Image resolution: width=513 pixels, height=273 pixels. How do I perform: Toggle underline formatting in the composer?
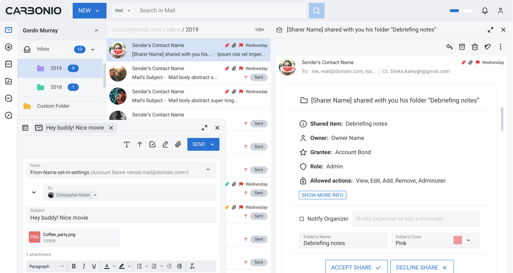(x=94, y=266)
